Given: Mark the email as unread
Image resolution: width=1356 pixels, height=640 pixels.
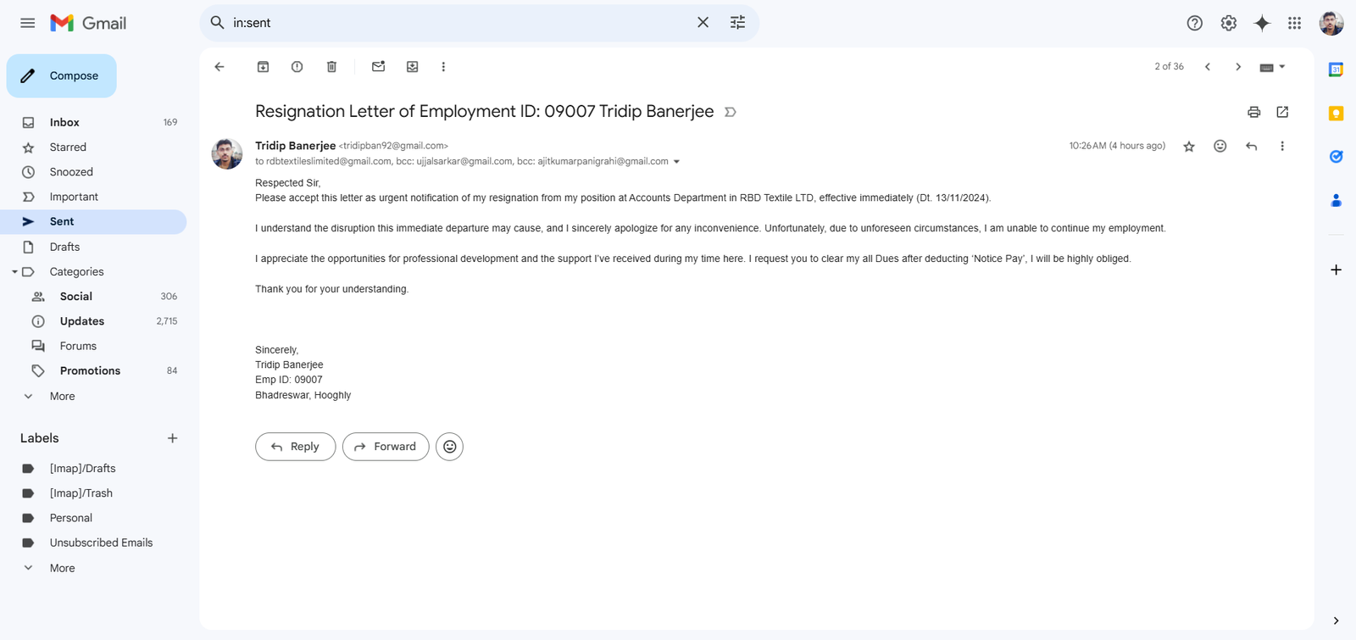Looking at the screenshot, I should click(378, 67).
